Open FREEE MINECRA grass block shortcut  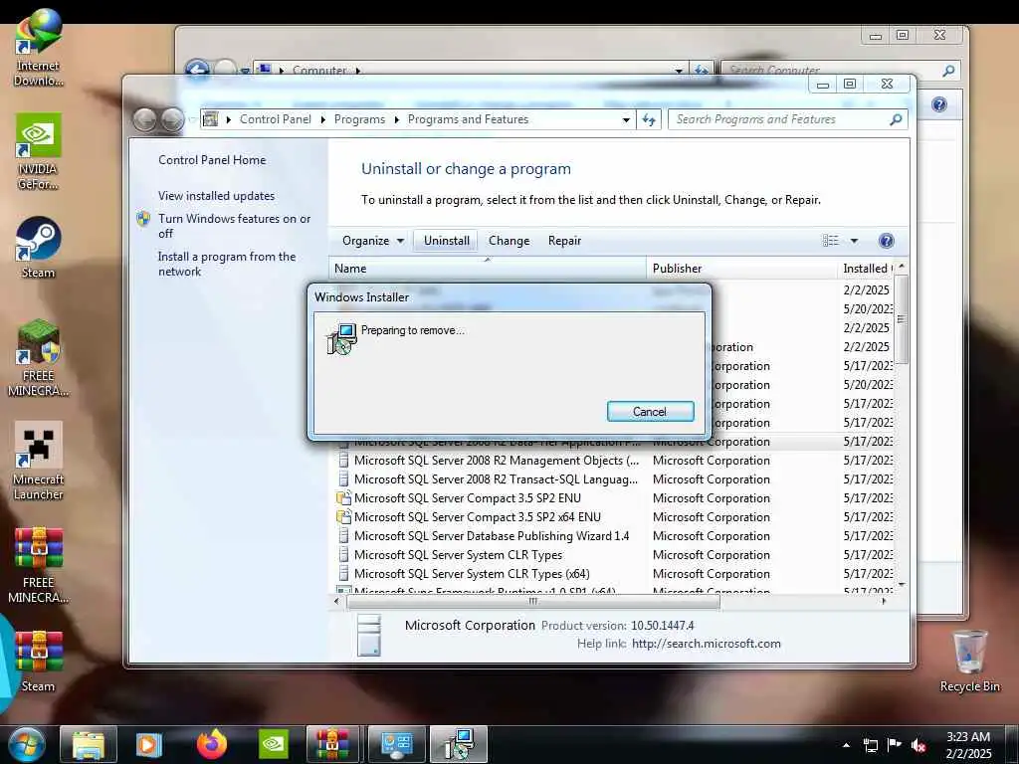[x=38, y=358]
